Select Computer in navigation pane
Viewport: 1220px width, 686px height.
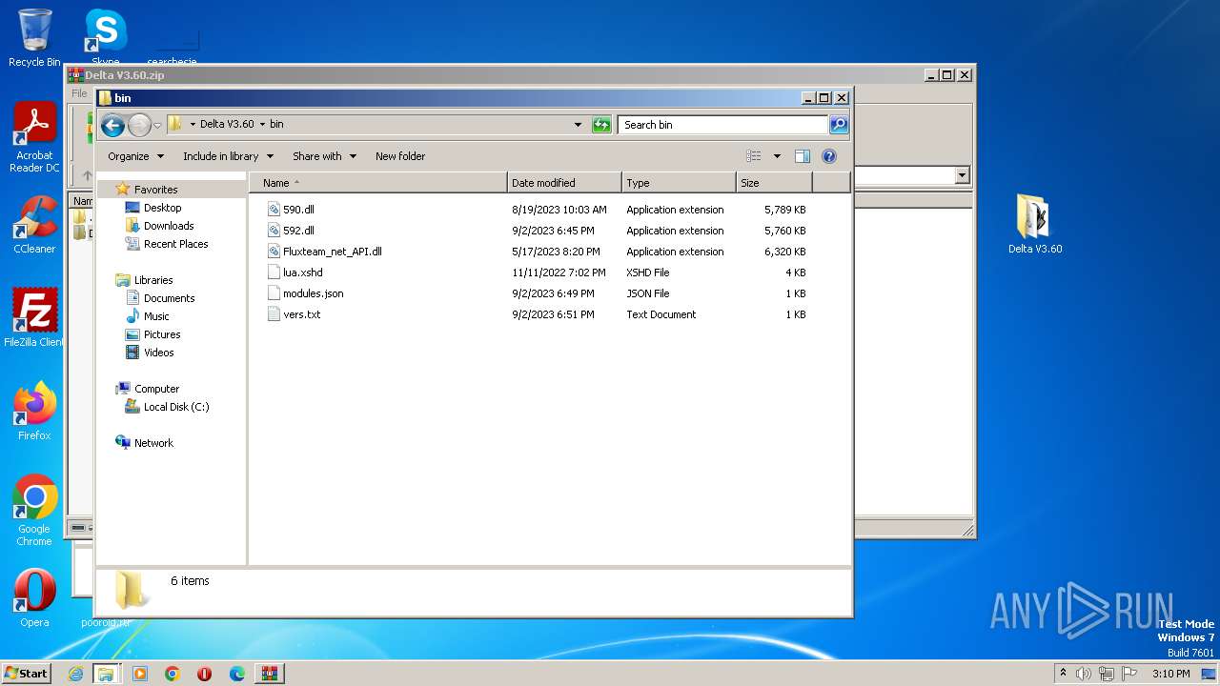156,389
